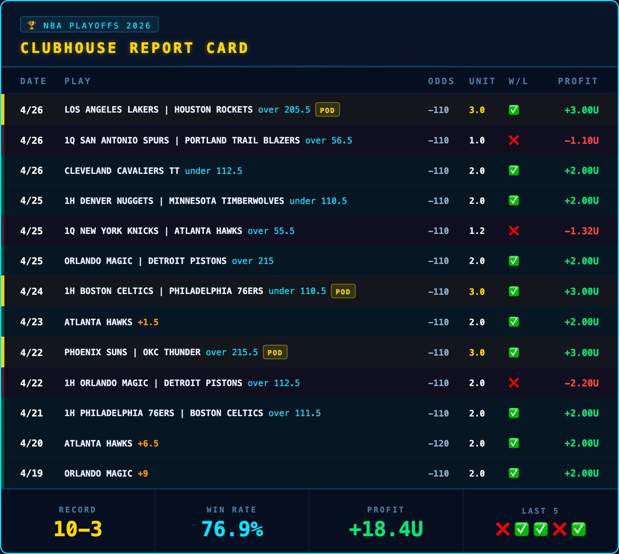The image size is (619, 554).
Task: Click the 1.0 unit value
Action: coord(477,140)
